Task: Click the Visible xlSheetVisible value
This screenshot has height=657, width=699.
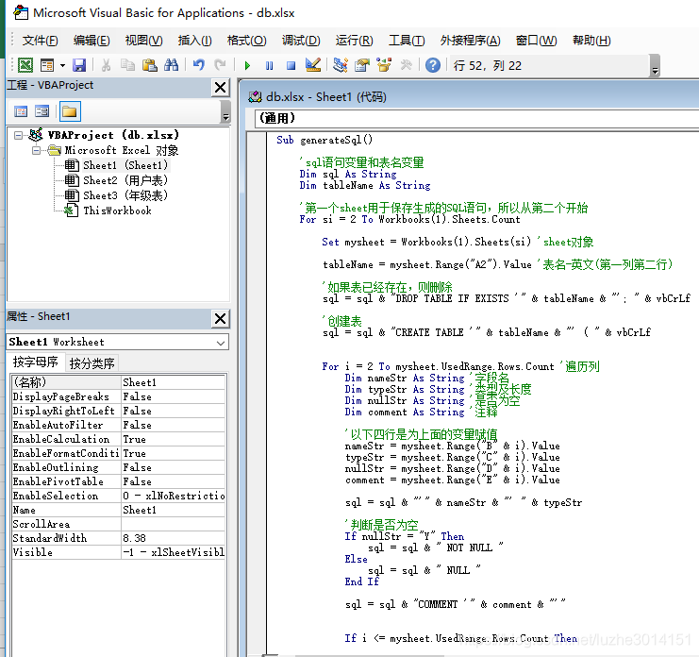Action: tap(173, 552)
